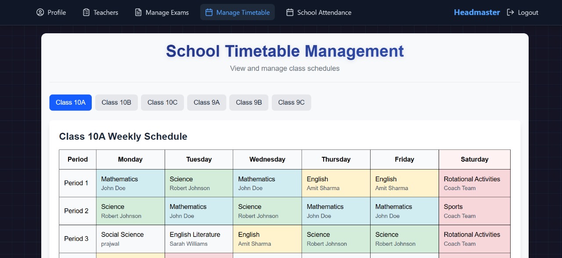Click the Logout text link
This screenshot has width=562, height=258.
(528, 12)
